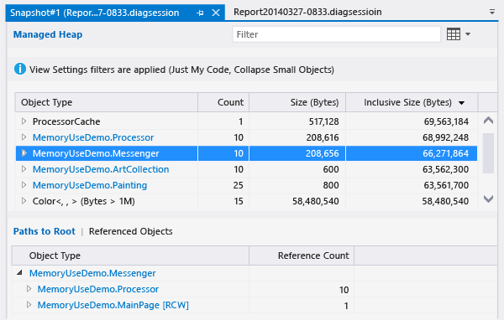Sort by Inclusive Size (Bytes) column
This screenshot has width=504, height=320.
click(412, 102)
